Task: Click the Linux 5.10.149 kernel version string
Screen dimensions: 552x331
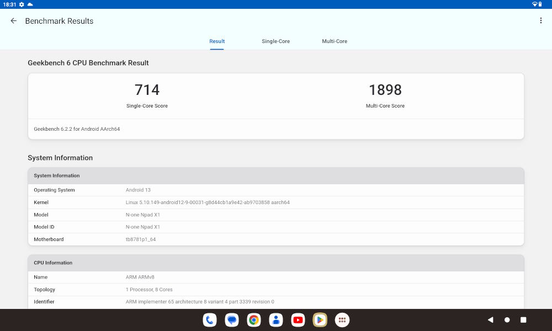Action: [208, 202]
